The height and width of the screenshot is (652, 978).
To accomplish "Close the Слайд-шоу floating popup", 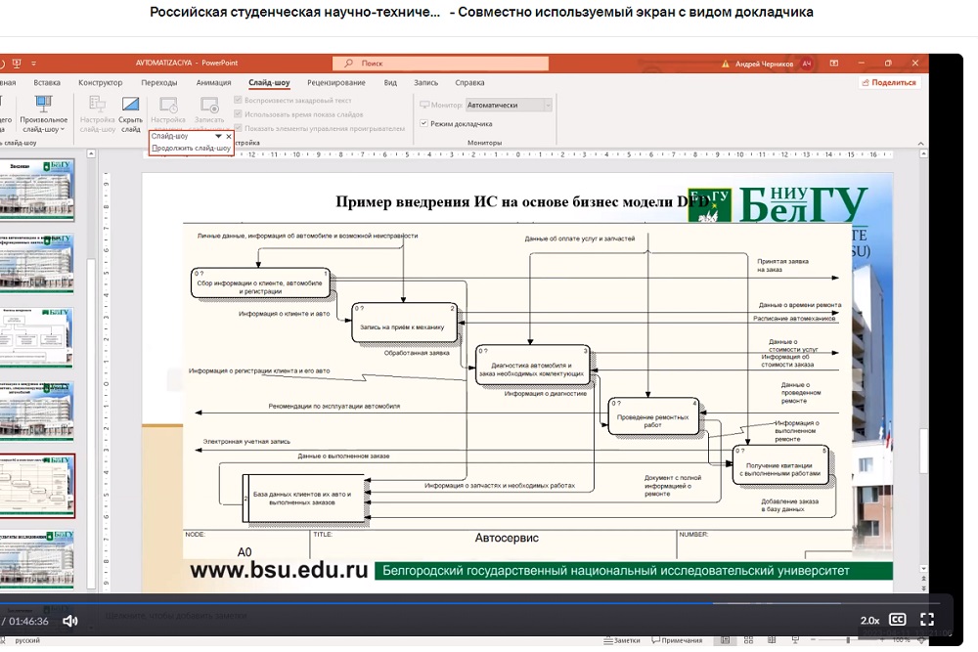I will [229, 137].
